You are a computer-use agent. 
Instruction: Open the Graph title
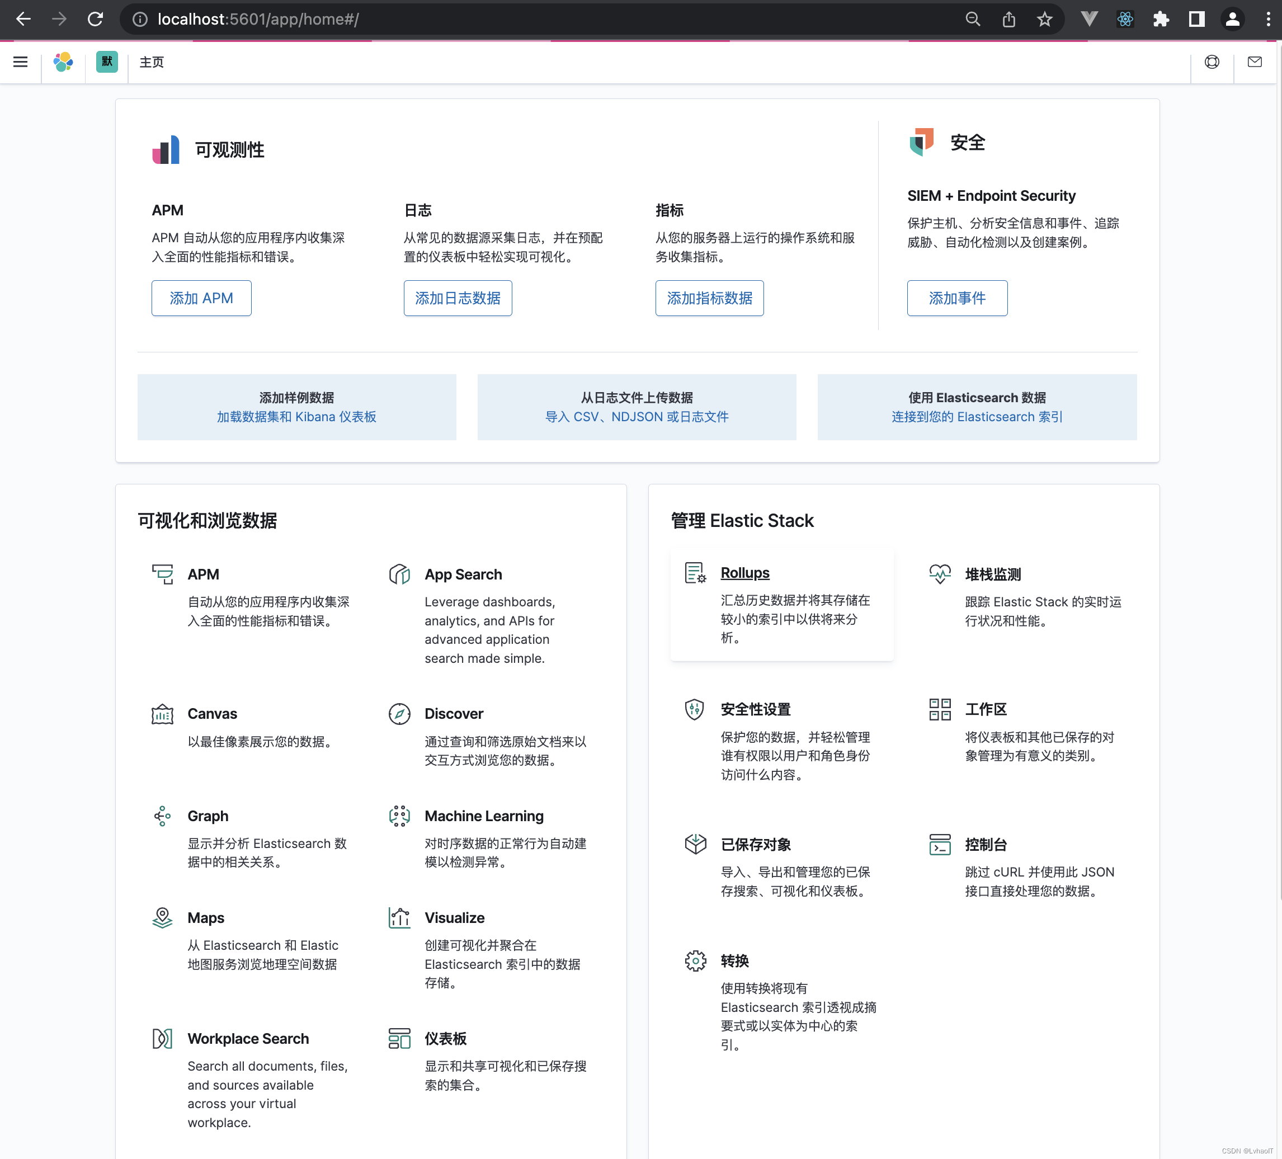[208, 816]
